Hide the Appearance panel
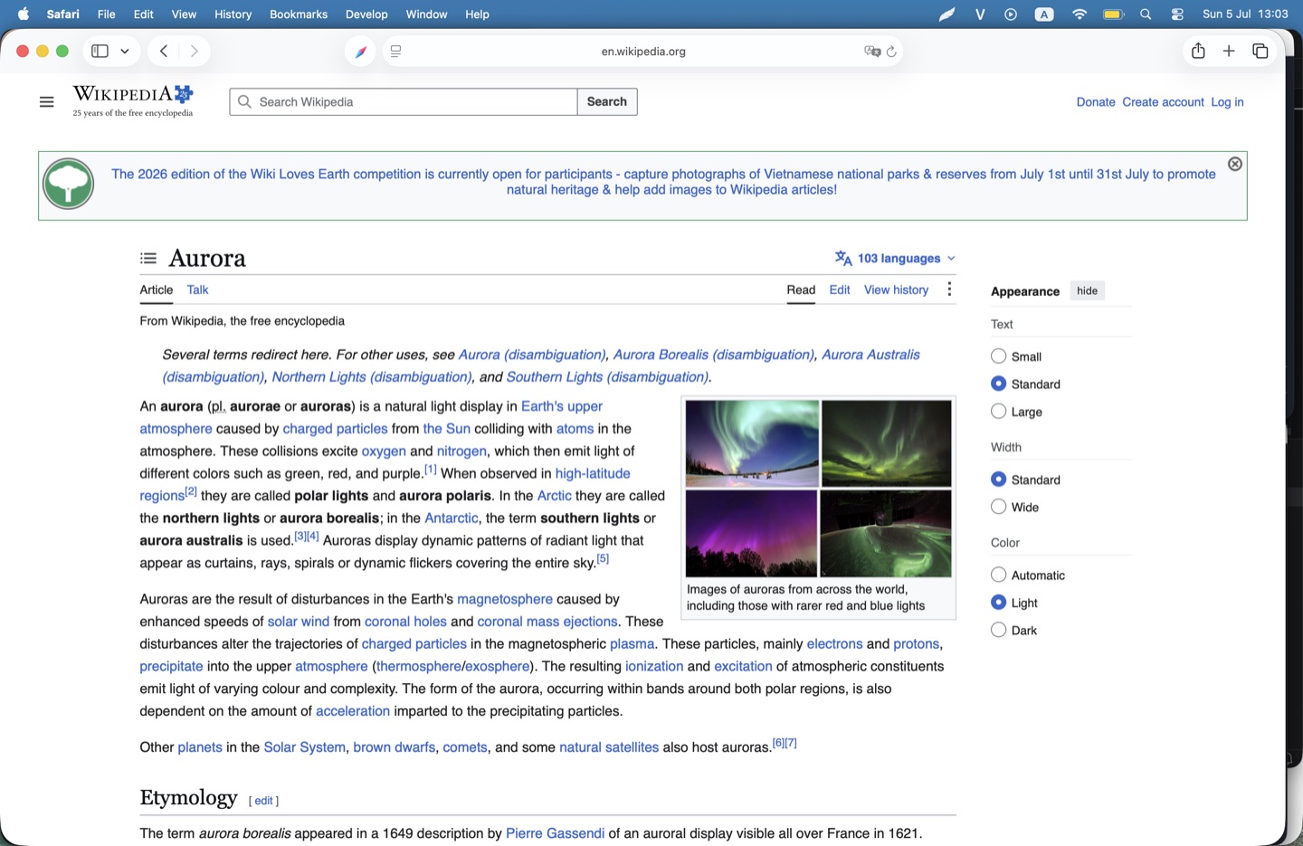Image resolution: width=1303 pixels, height=846 pixels. (x=1087, y=290)
